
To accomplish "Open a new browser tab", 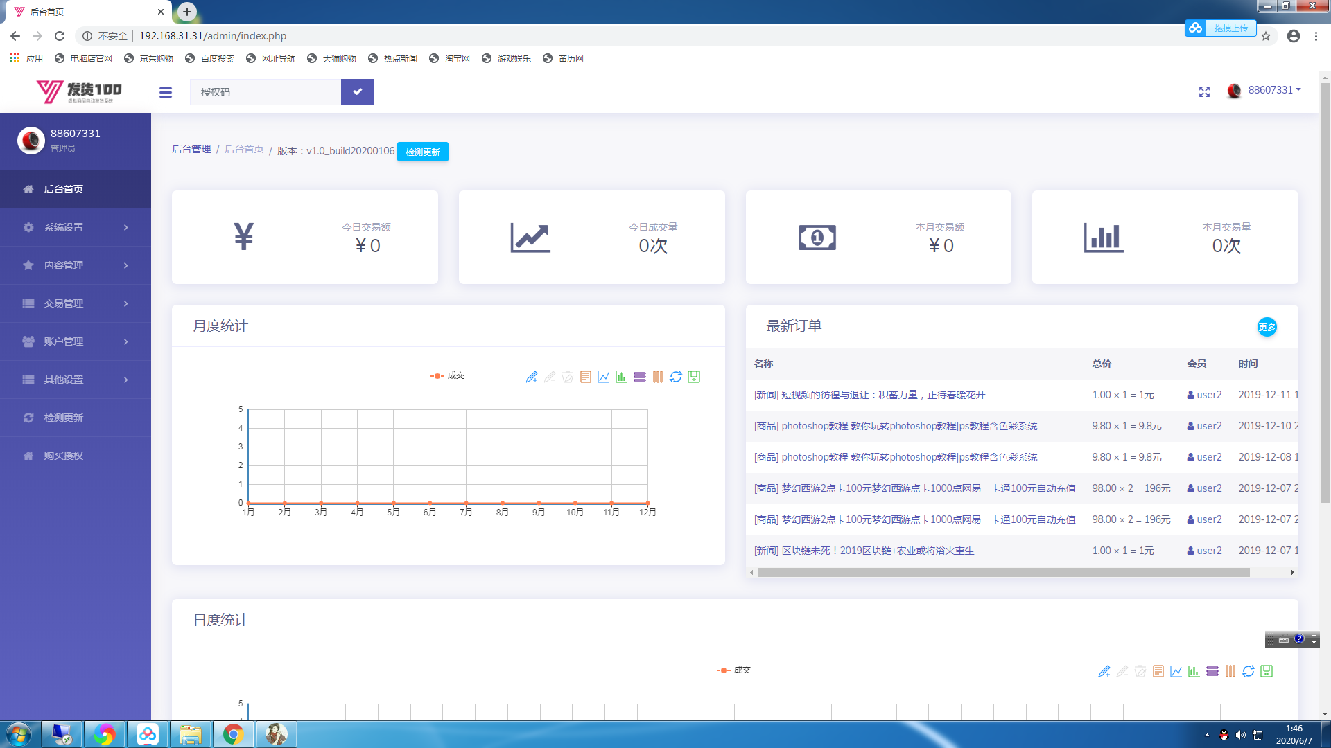I will (x=187, y=12).
